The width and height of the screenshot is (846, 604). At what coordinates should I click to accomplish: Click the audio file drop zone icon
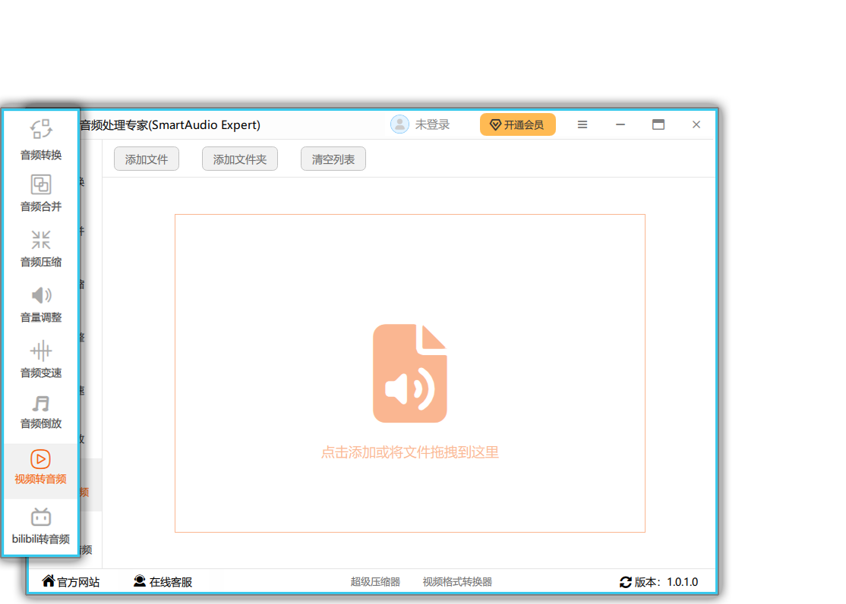[410, 373]
